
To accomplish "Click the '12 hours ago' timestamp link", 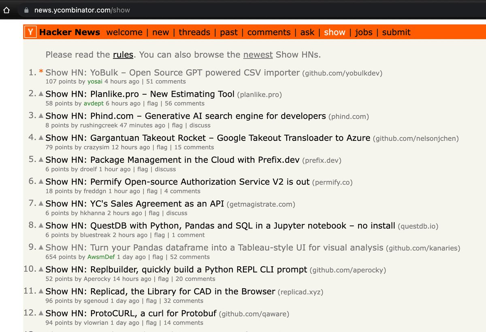I will pyautogui.click(x=130, y=147).
